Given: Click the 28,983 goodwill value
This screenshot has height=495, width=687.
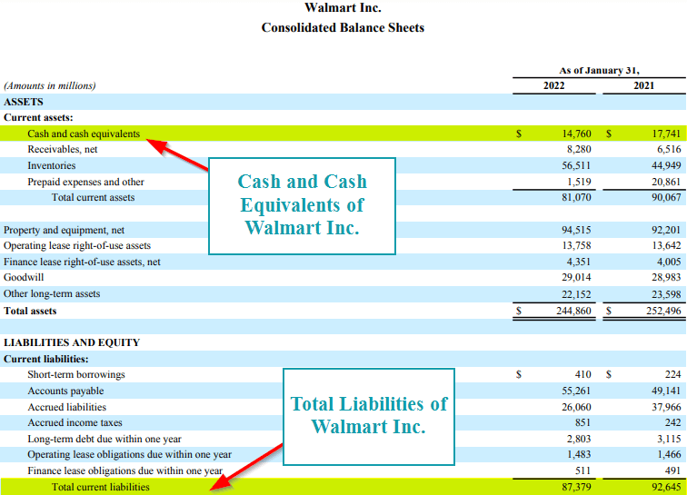Looking at the screenshot, I should (x=666, y=277).
